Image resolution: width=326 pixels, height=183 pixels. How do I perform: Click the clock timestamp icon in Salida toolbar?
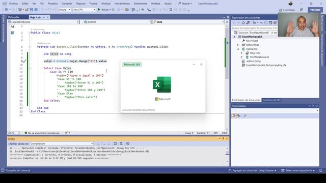coord(128,143)
